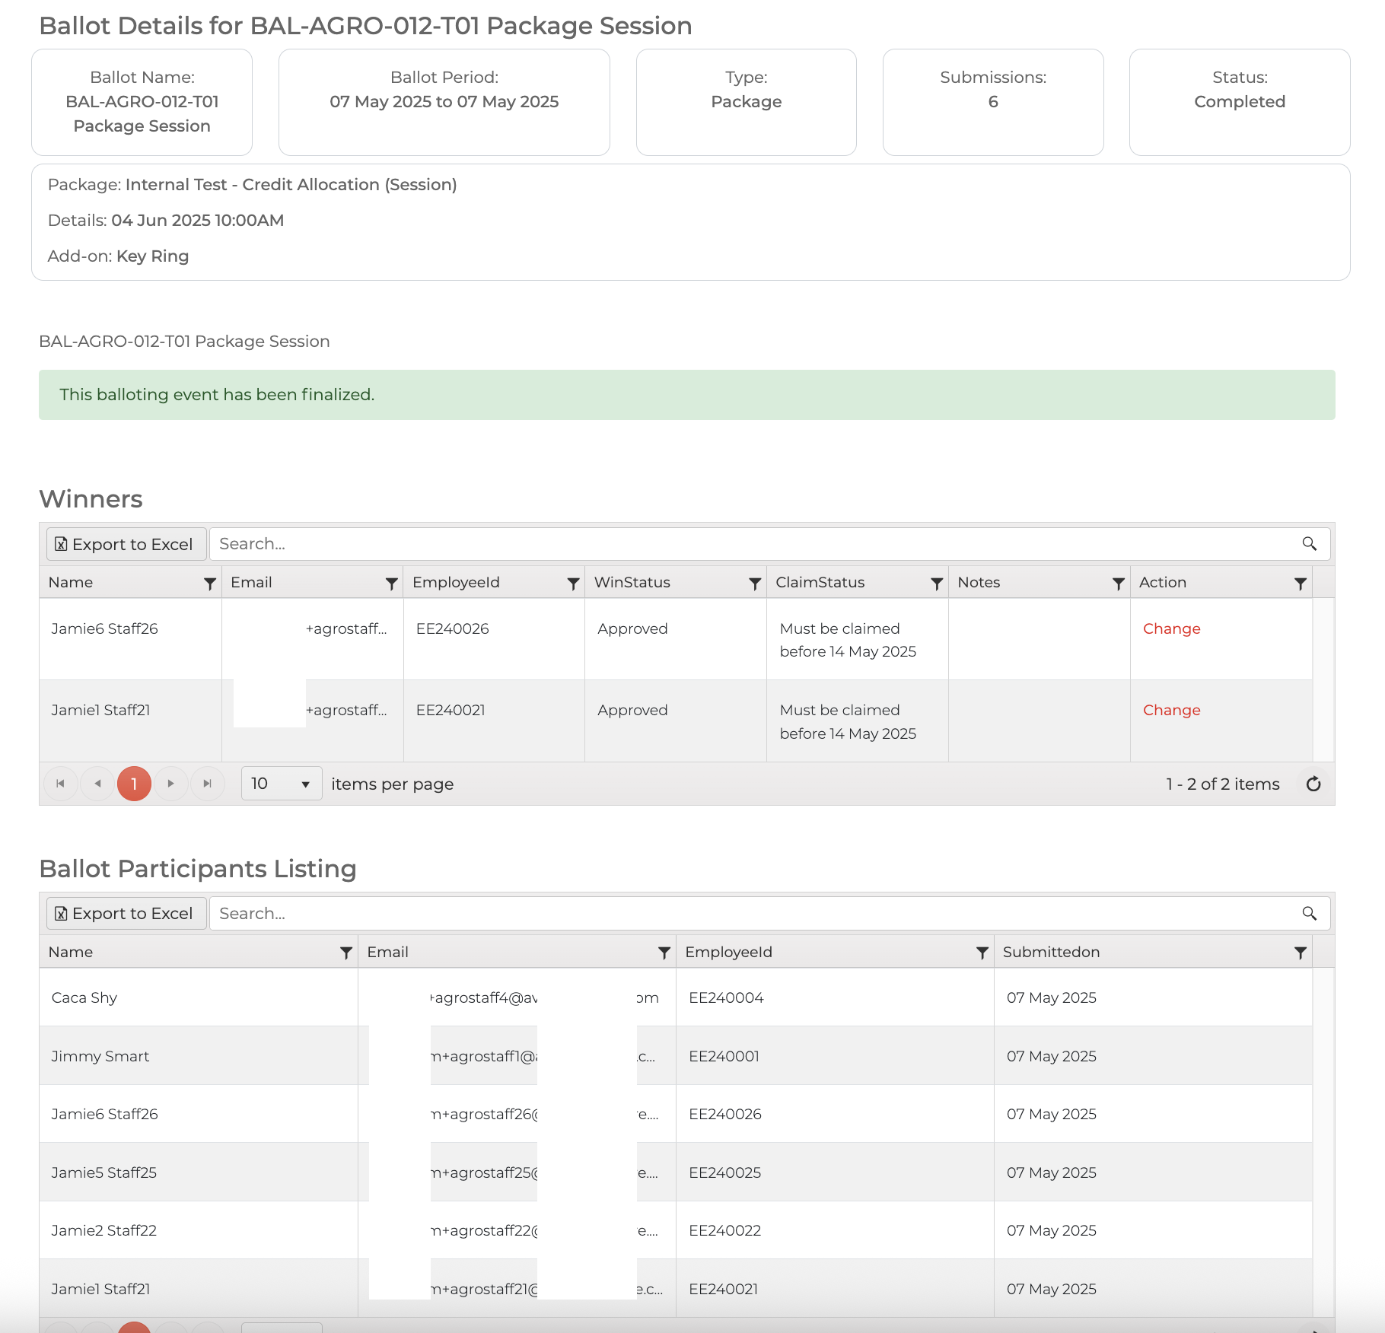Open the items per page dropdown

coord(281,784)
